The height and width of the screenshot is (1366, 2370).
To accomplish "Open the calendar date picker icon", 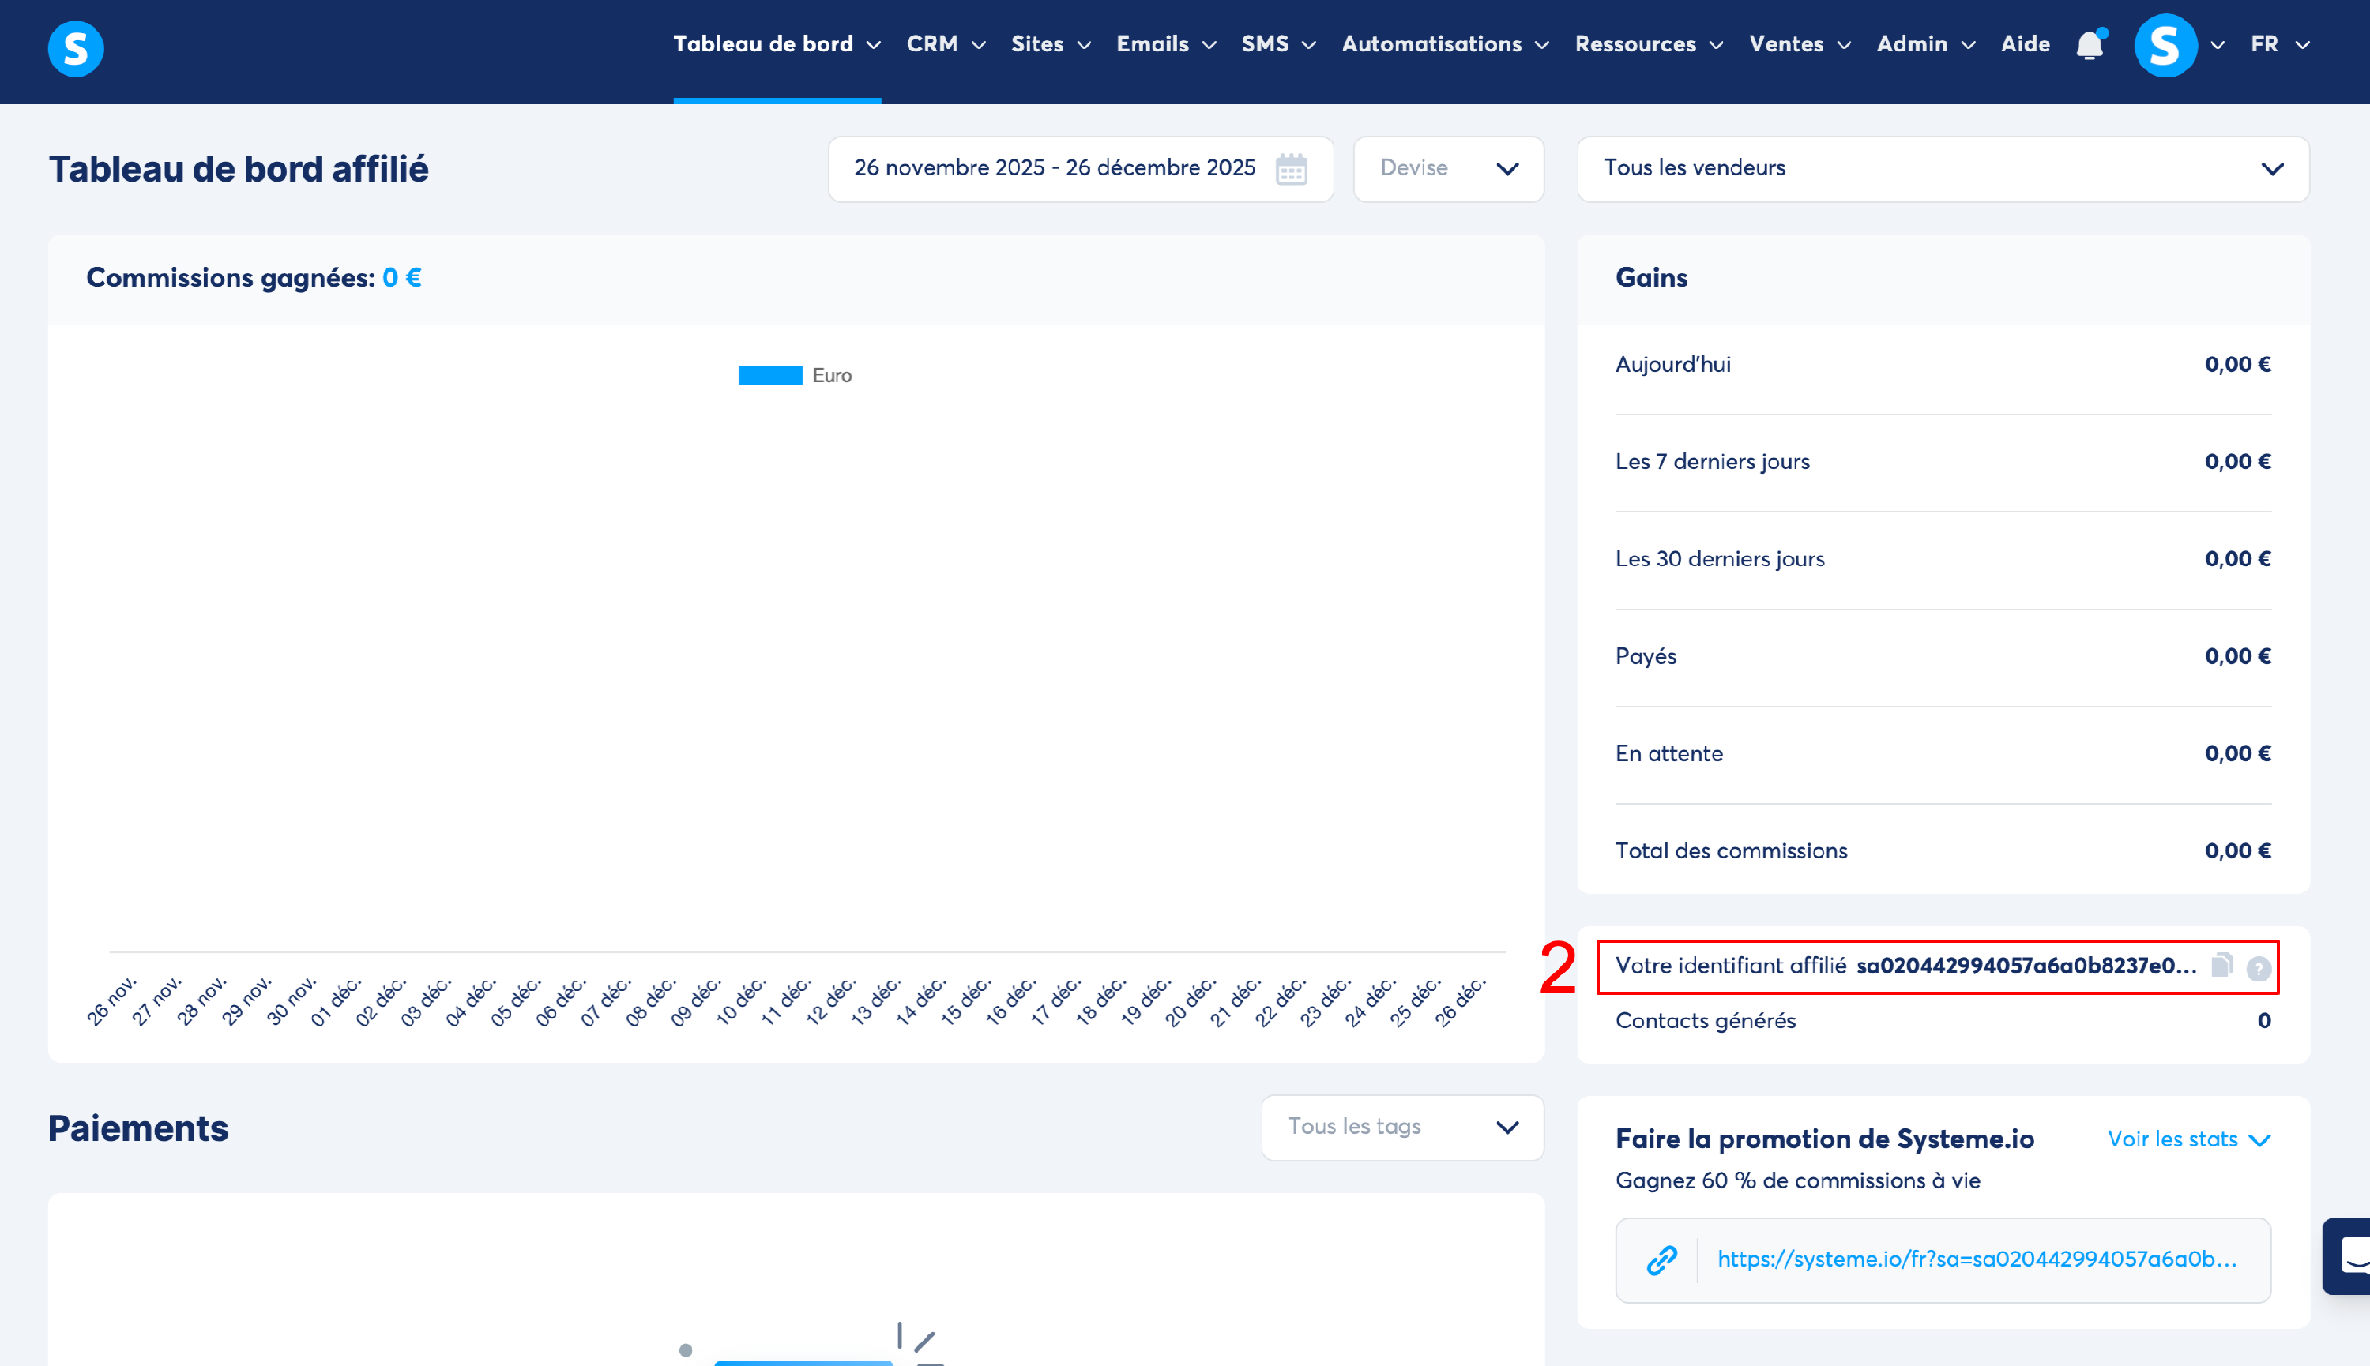I will pyautogui.click(x=1292, y=169).
